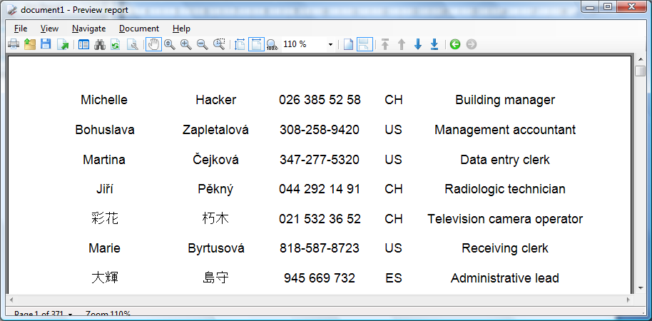Screen dimensions: 652x321
Task: Select the Hand pan tool
Action: (153, 44)
